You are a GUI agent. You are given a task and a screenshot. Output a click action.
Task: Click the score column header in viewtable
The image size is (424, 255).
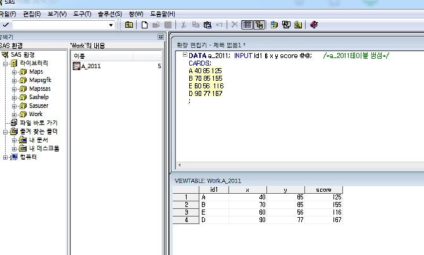323,189
